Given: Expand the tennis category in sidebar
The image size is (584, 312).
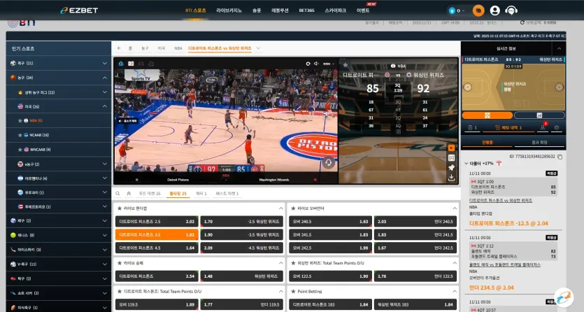Looking at the screenshot, I should (x=105, y=235).
